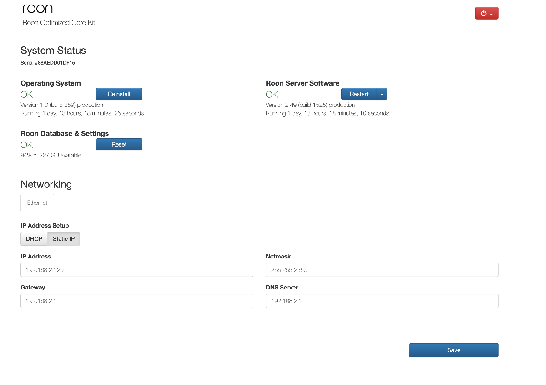Reset Roon Database & Settings
This screenshot has height=385, width=546.
pyautogui.click(x=119, y=145)
